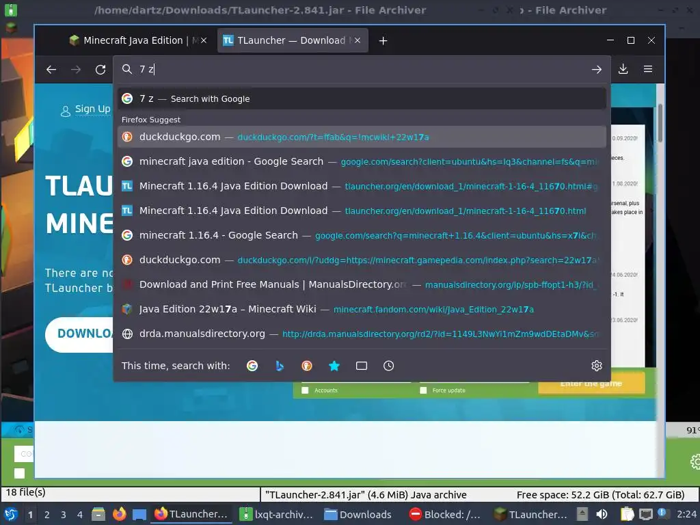This screenshot has width=700, height=525.
Task: Click '18 file(s)' in archiver status bar
Action: click(25, 492)
